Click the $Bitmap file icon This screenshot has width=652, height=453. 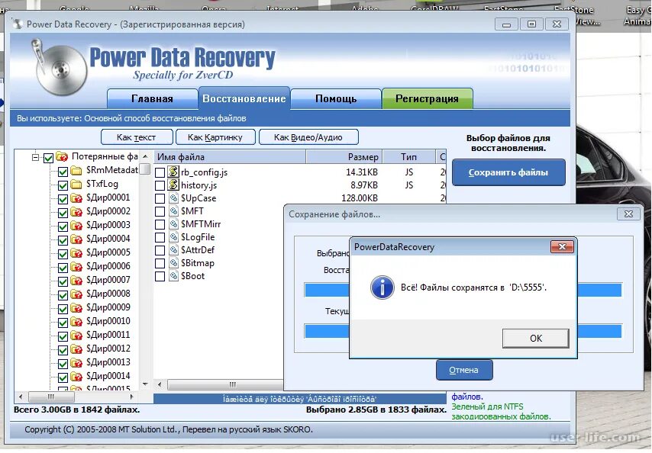(x=173, y=263)
